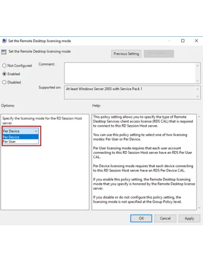This screenshot has width=203, height=262.
Task: Click the 'At least Windows Server 2003' text
Action: coord(104,89)
